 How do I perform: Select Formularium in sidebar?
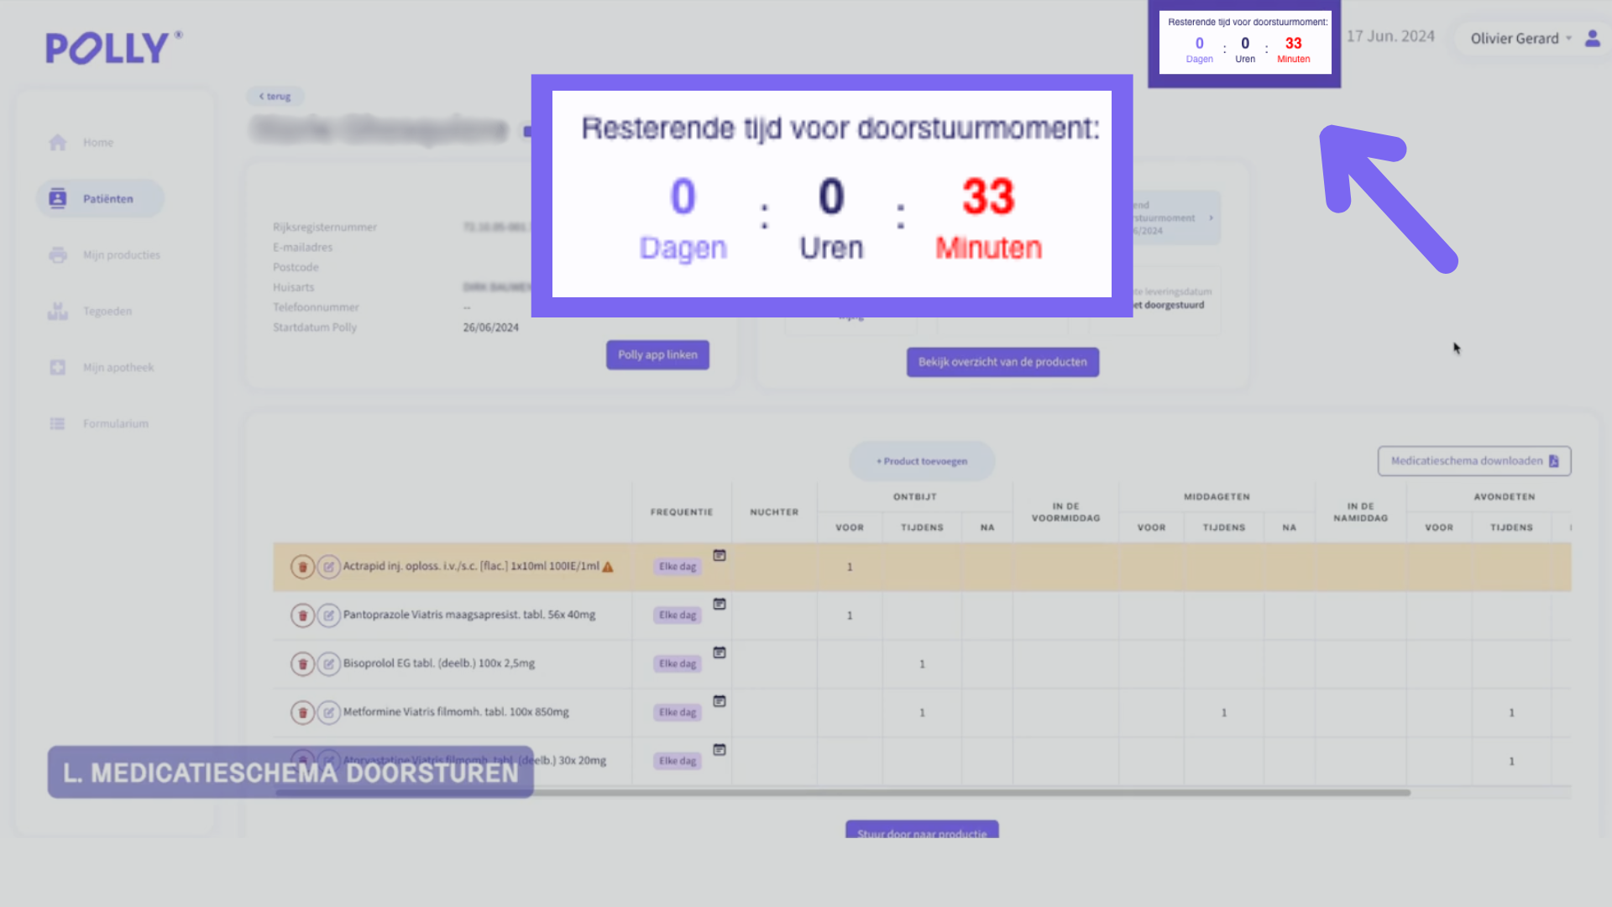click(115, 424)
